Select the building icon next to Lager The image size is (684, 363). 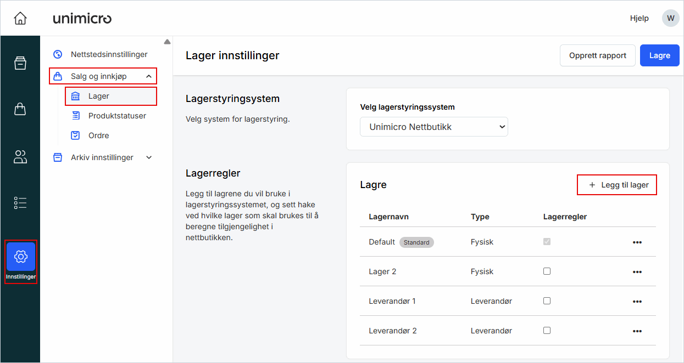tap(76, 95)
